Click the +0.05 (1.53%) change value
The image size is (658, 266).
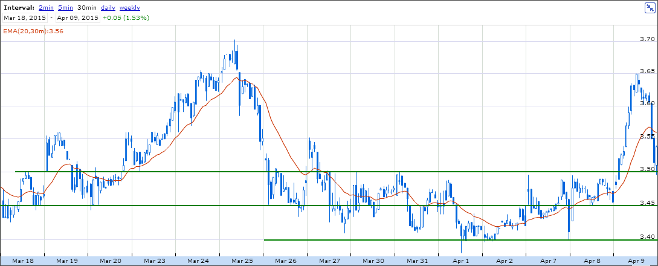click(x=126, y=18)
